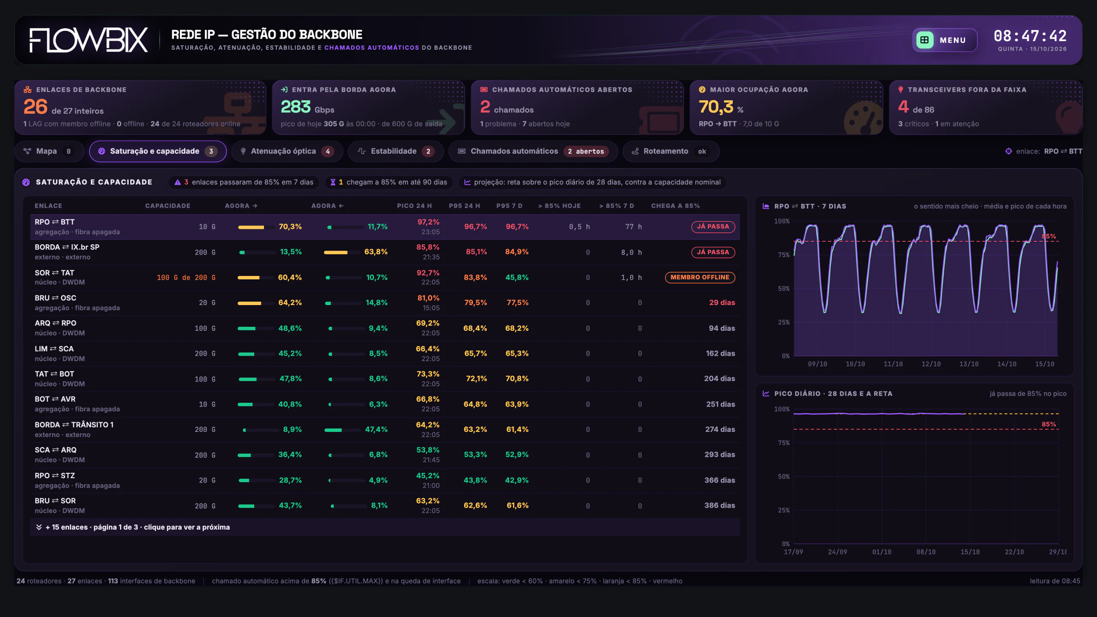Click the Enlaces de Backbone network icon
This screenshot has width=1097, height=617.
(27, 90)
